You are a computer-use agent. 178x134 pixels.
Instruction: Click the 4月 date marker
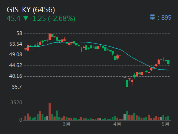coord(117,124)
